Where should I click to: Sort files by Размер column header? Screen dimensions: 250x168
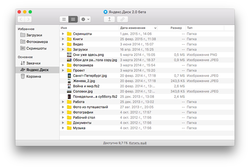(176, 28)
